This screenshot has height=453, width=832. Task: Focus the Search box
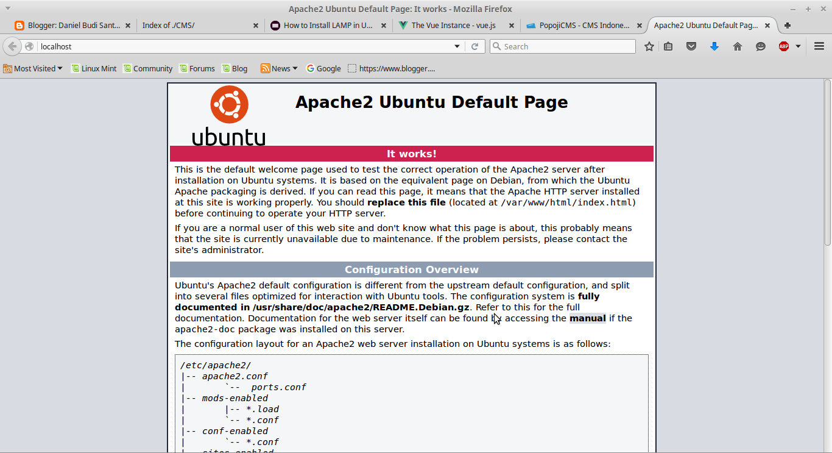[x=563, y=46]
